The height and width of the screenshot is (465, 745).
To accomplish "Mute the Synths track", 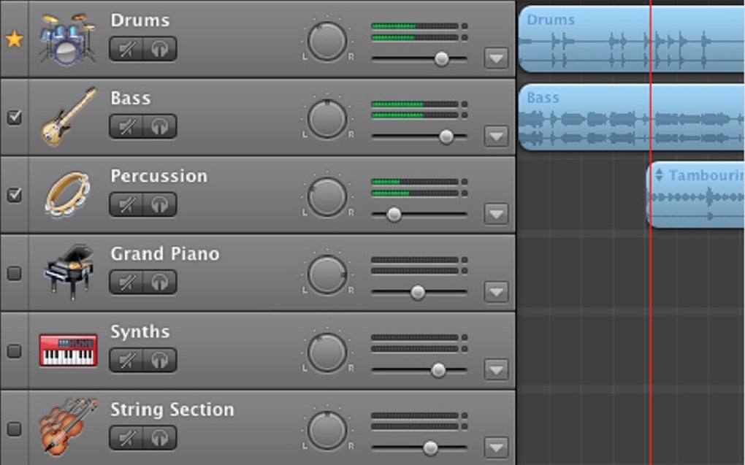I will (126, 360).
